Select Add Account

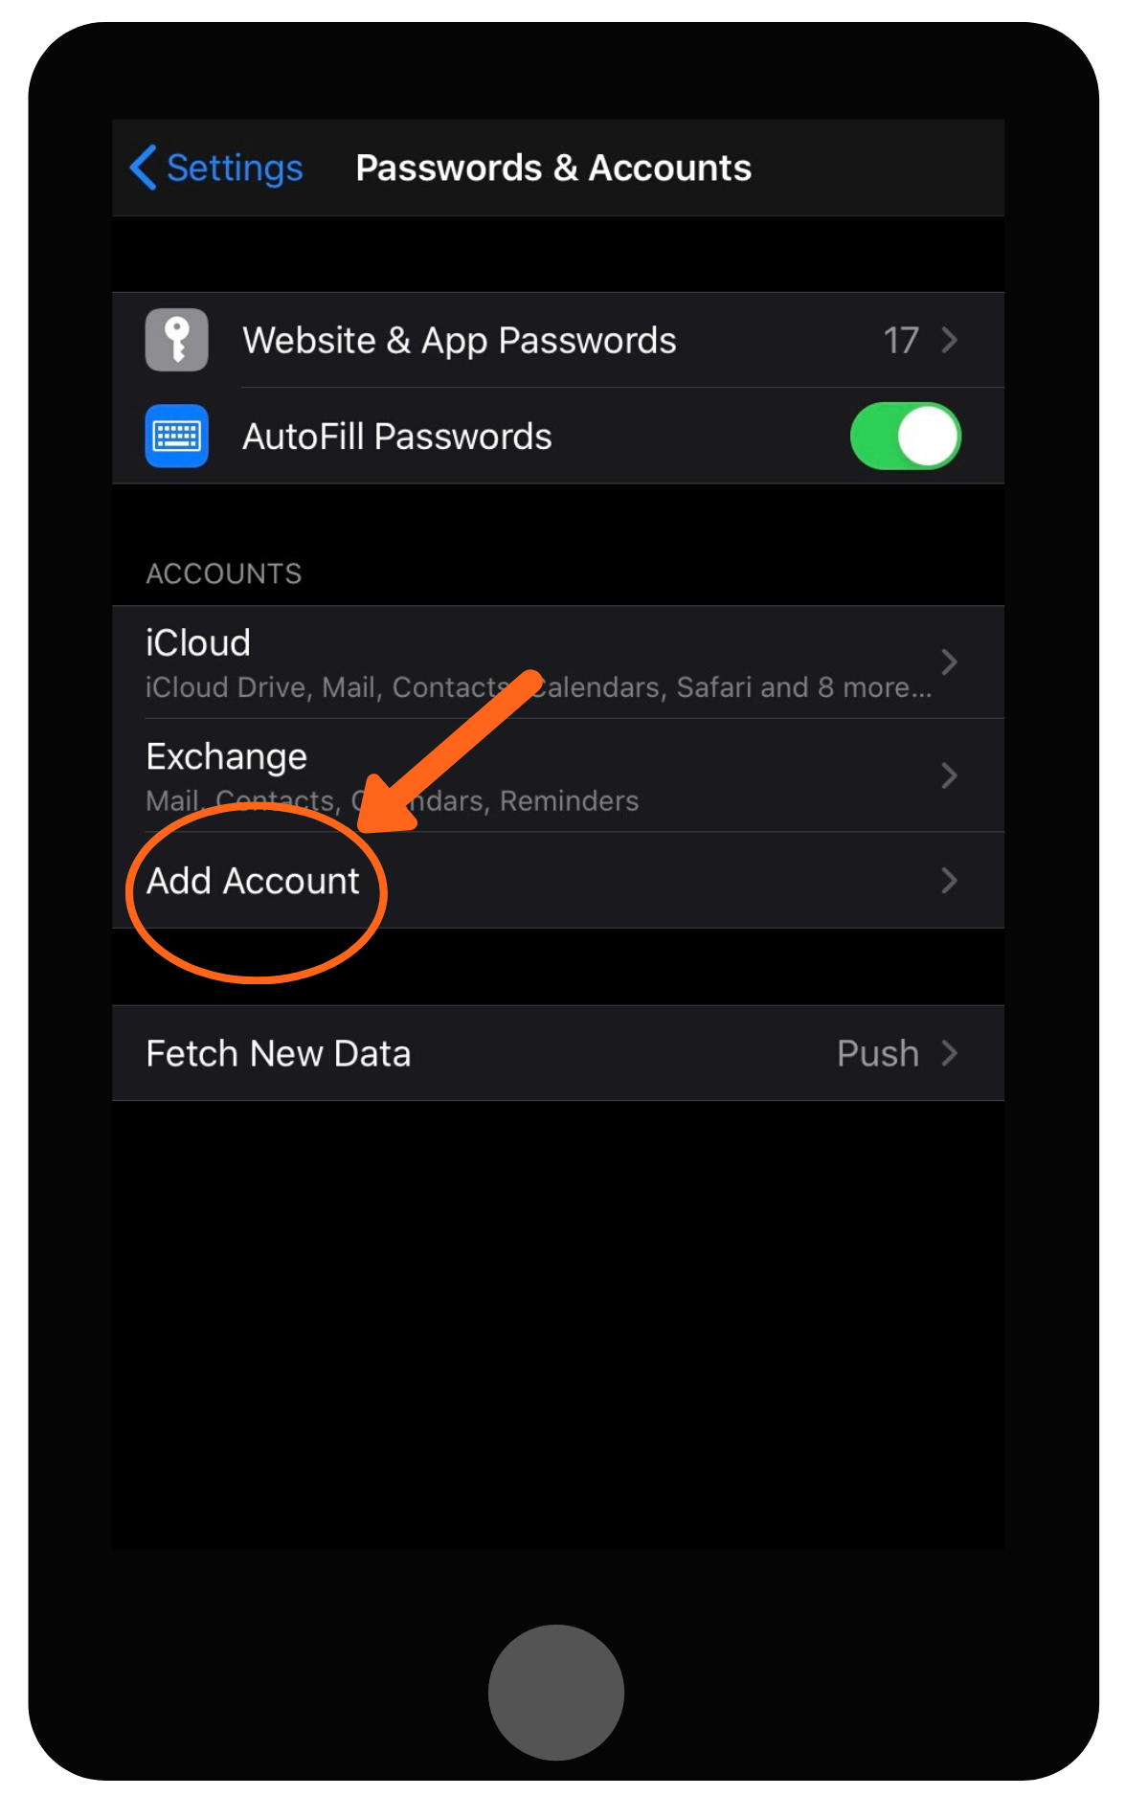click(558, 880)
